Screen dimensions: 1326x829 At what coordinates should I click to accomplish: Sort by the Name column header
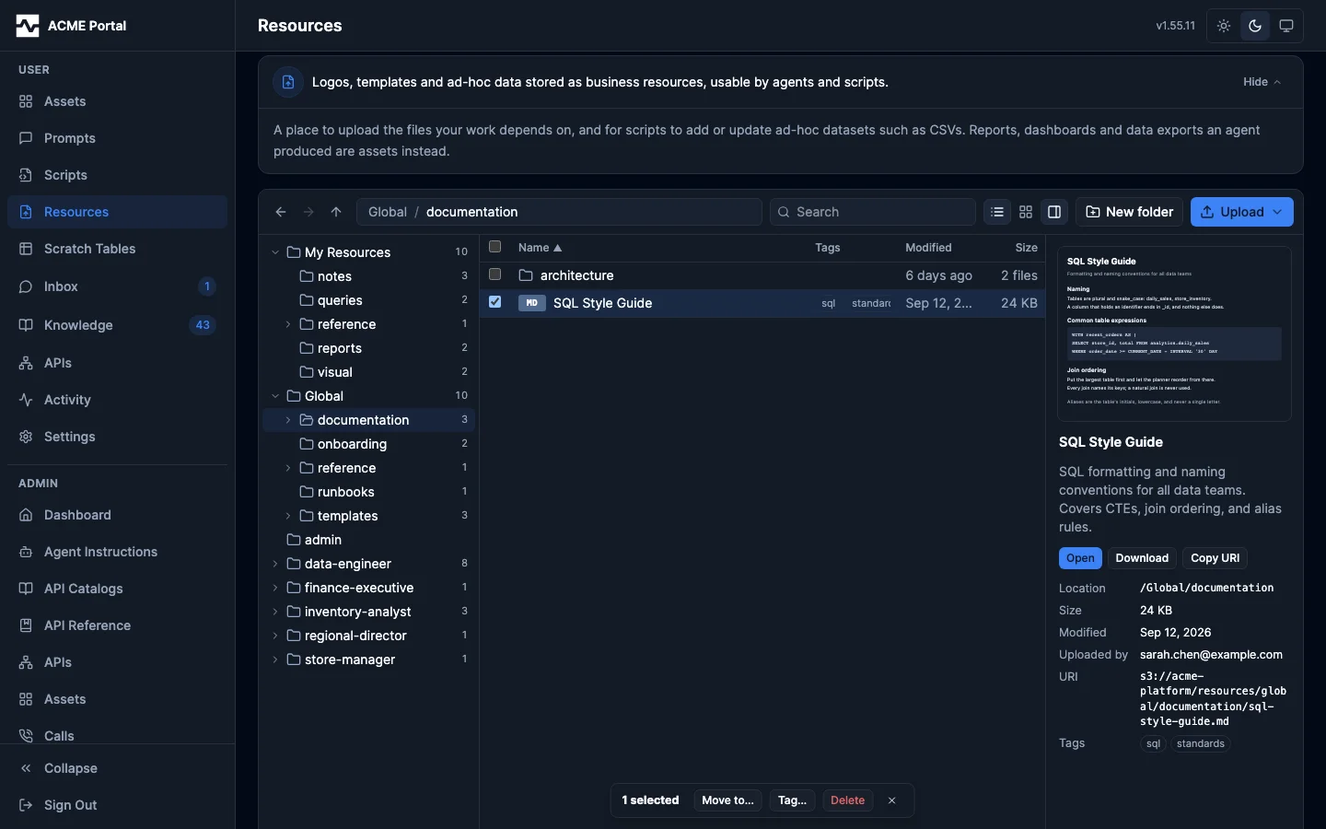tap(540, 248)
